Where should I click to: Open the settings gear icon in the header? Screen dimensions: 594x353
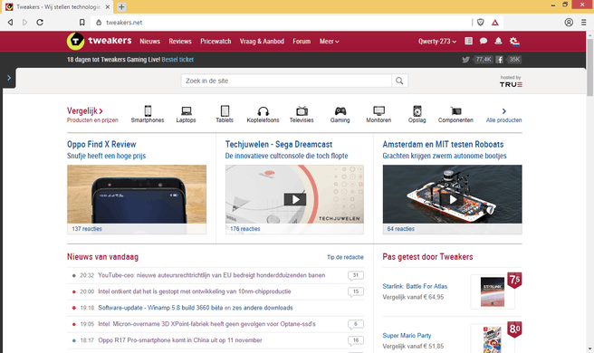(x=514, y=41)
